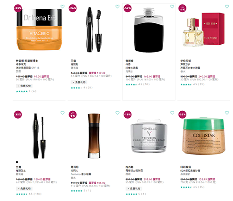
Task: Click heart icon on first mascara product
Action: 117,7
